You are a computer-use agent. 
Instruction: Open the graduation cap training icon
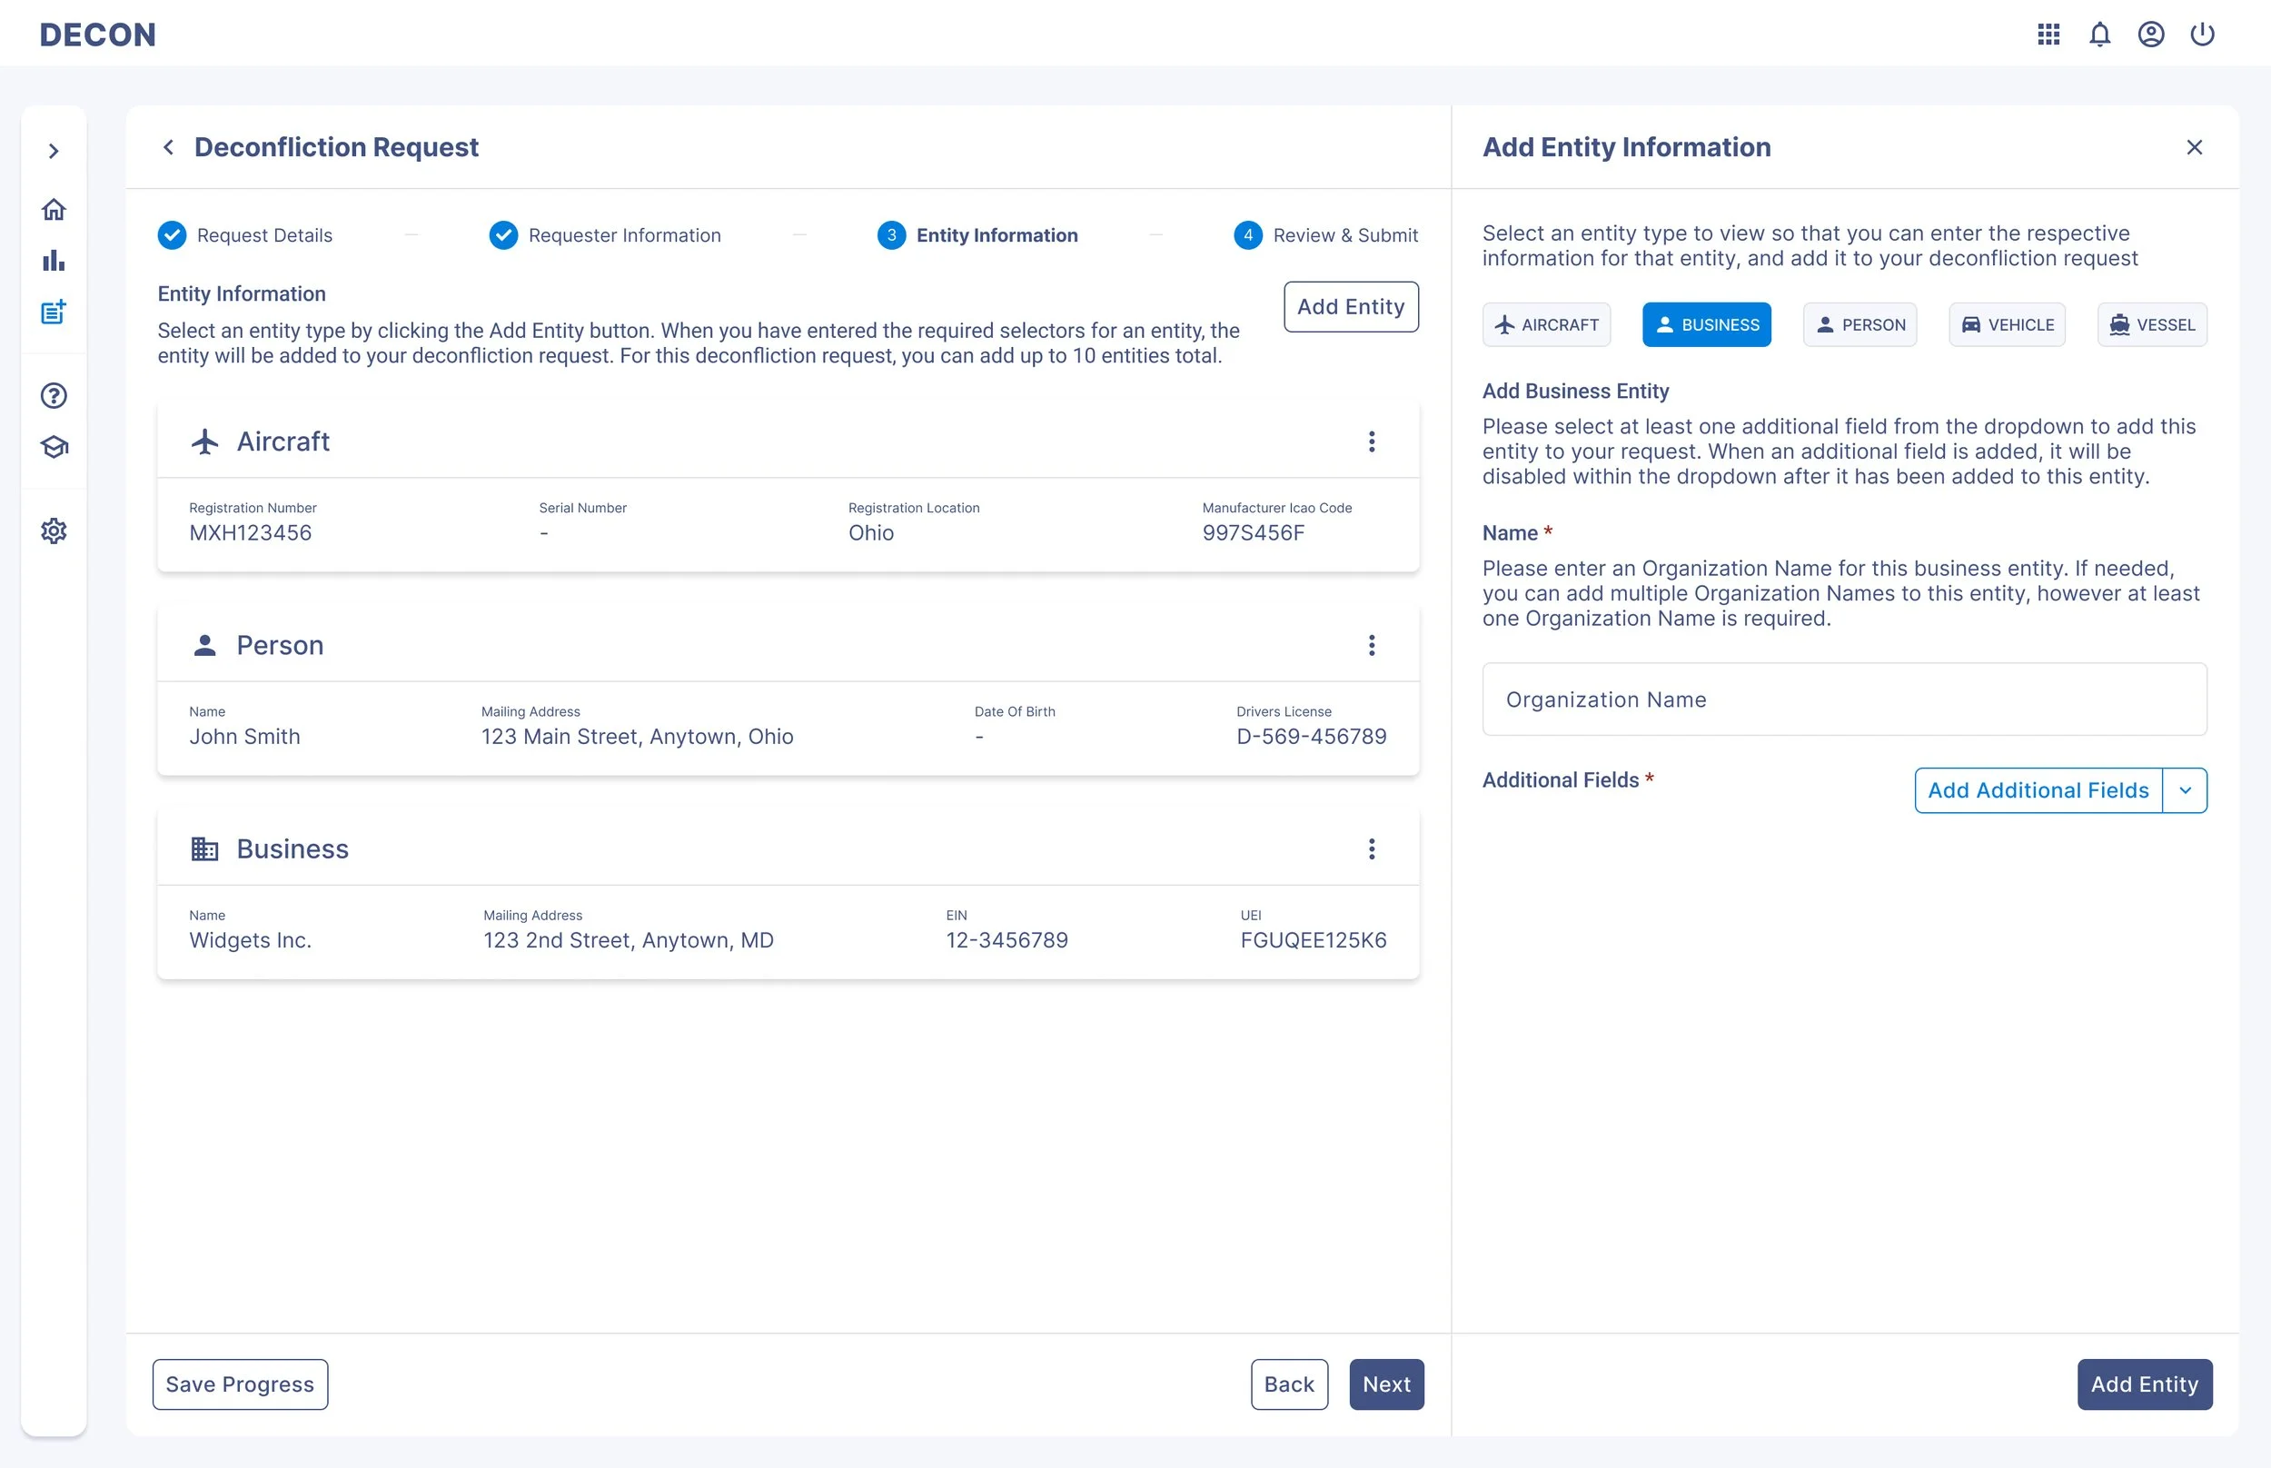[x=55, y=447]
